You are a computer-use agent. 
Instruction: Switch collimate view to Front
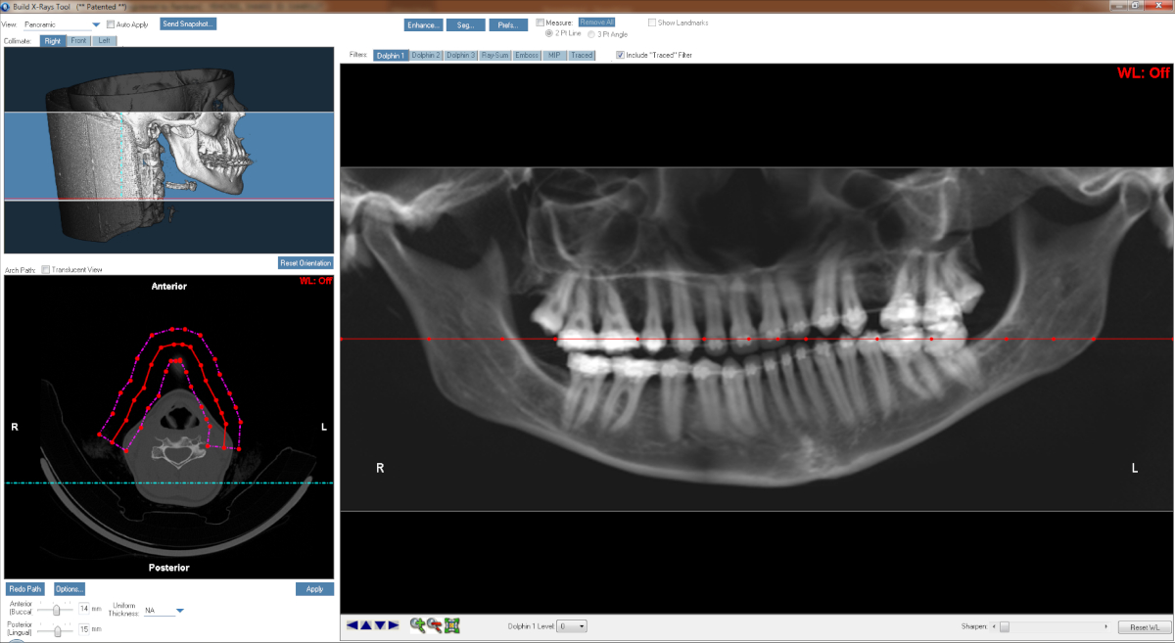coord(79,41)
